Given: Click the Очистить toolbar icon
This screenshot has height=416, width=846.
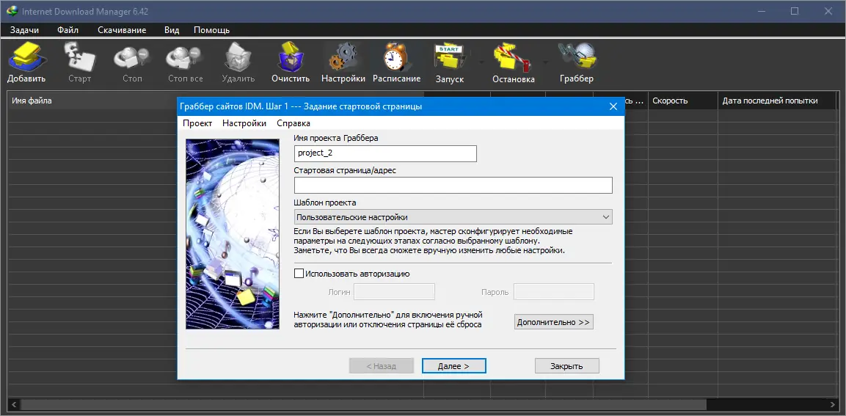Looking at the screenshot, I should [291, 62].
